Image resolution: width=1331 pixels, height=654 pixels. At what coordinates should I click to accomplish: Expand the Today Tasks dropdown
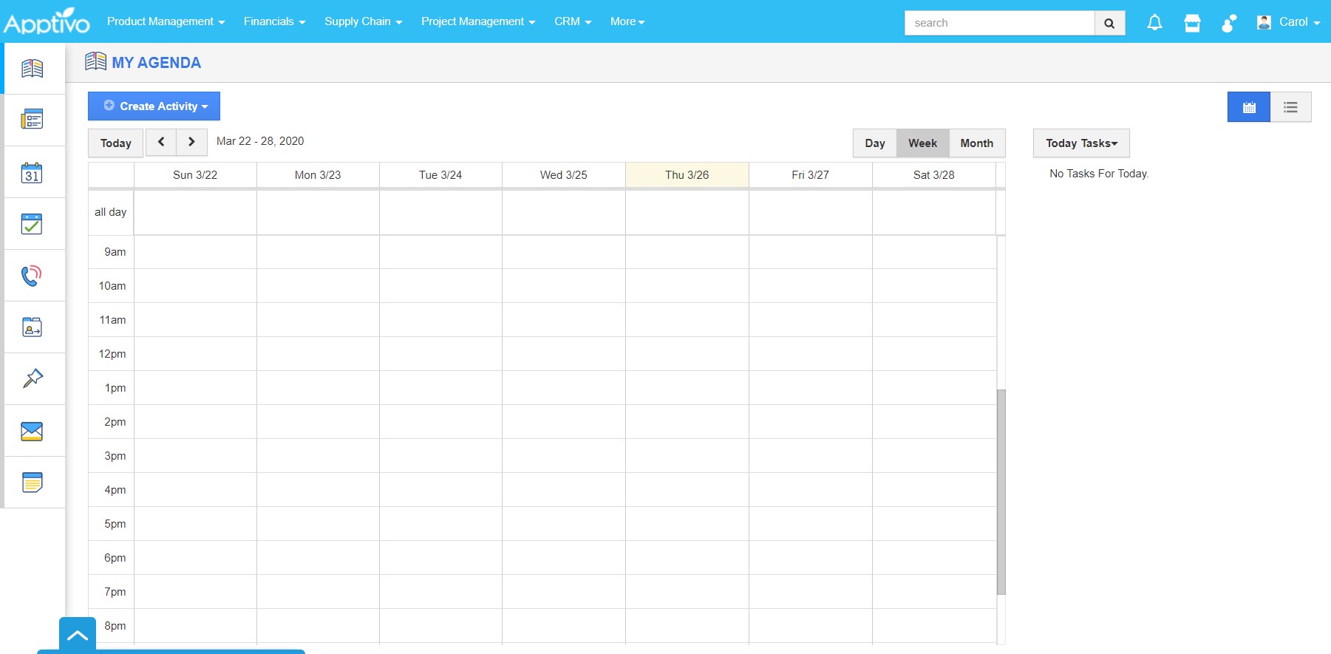coord(1081,143)
